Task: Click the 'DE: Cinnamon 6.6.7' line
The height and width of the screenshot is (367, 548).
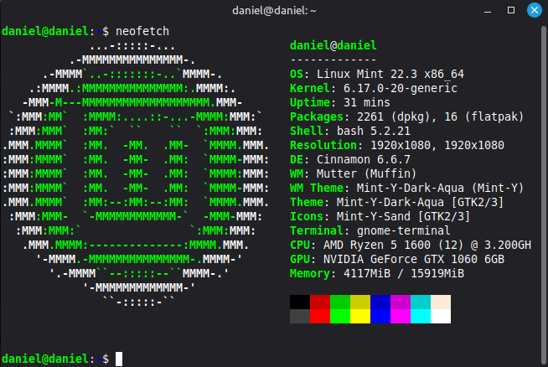Action: (350, 159)
